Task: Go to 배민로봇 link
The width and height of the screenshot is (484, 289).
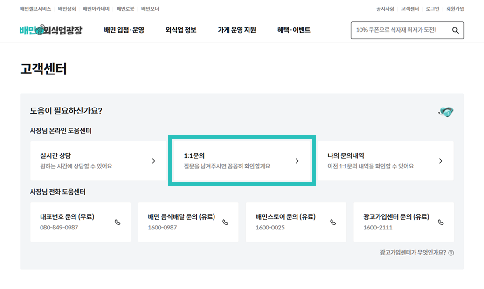Action: tap(125, 9)
